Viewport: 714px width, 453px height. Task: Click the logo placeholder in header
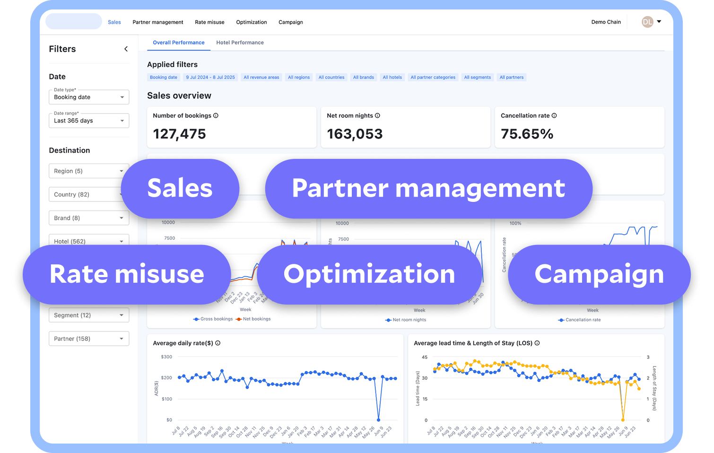point(74,21)
